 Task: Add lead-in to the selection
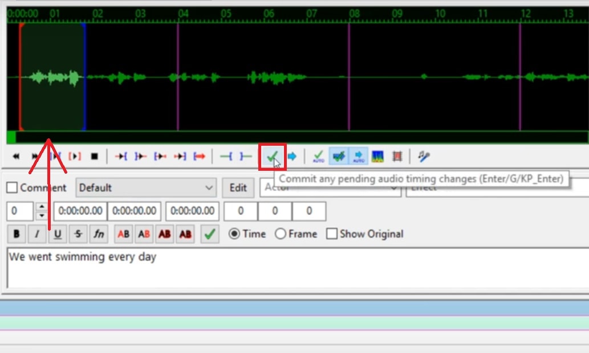[x=226, y=156]
